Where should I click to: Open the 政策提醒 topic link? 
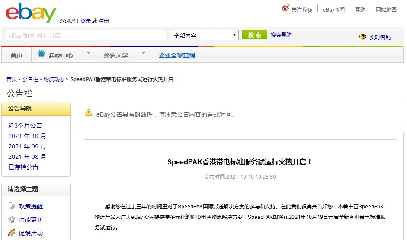(31, 206)
